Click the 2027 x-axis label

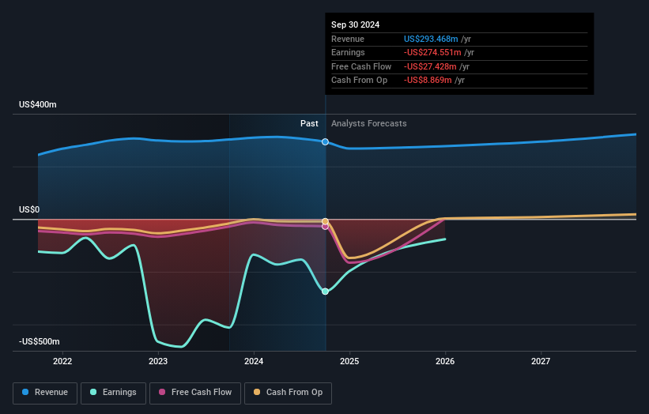coord(541,362)
